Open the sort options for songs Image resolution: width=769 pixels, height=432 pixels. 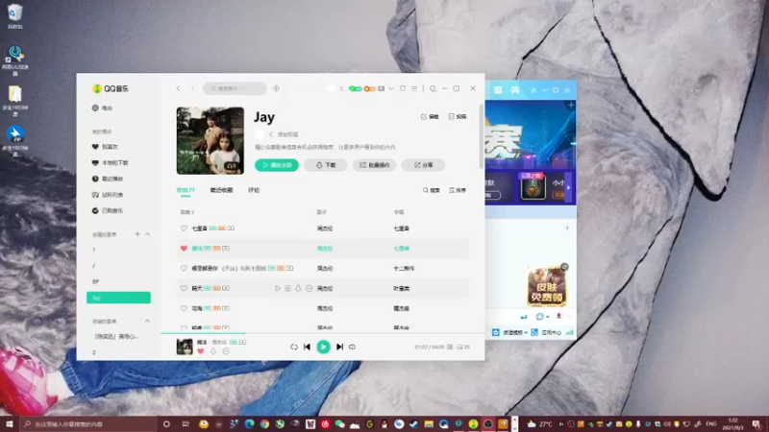pos(458,190)
